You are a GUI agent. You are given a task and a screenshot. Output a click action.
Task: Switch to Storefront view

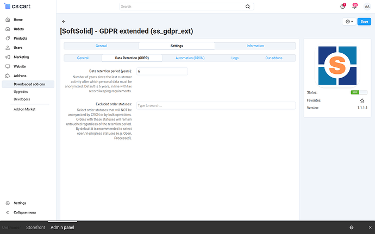tap(36, 227)
